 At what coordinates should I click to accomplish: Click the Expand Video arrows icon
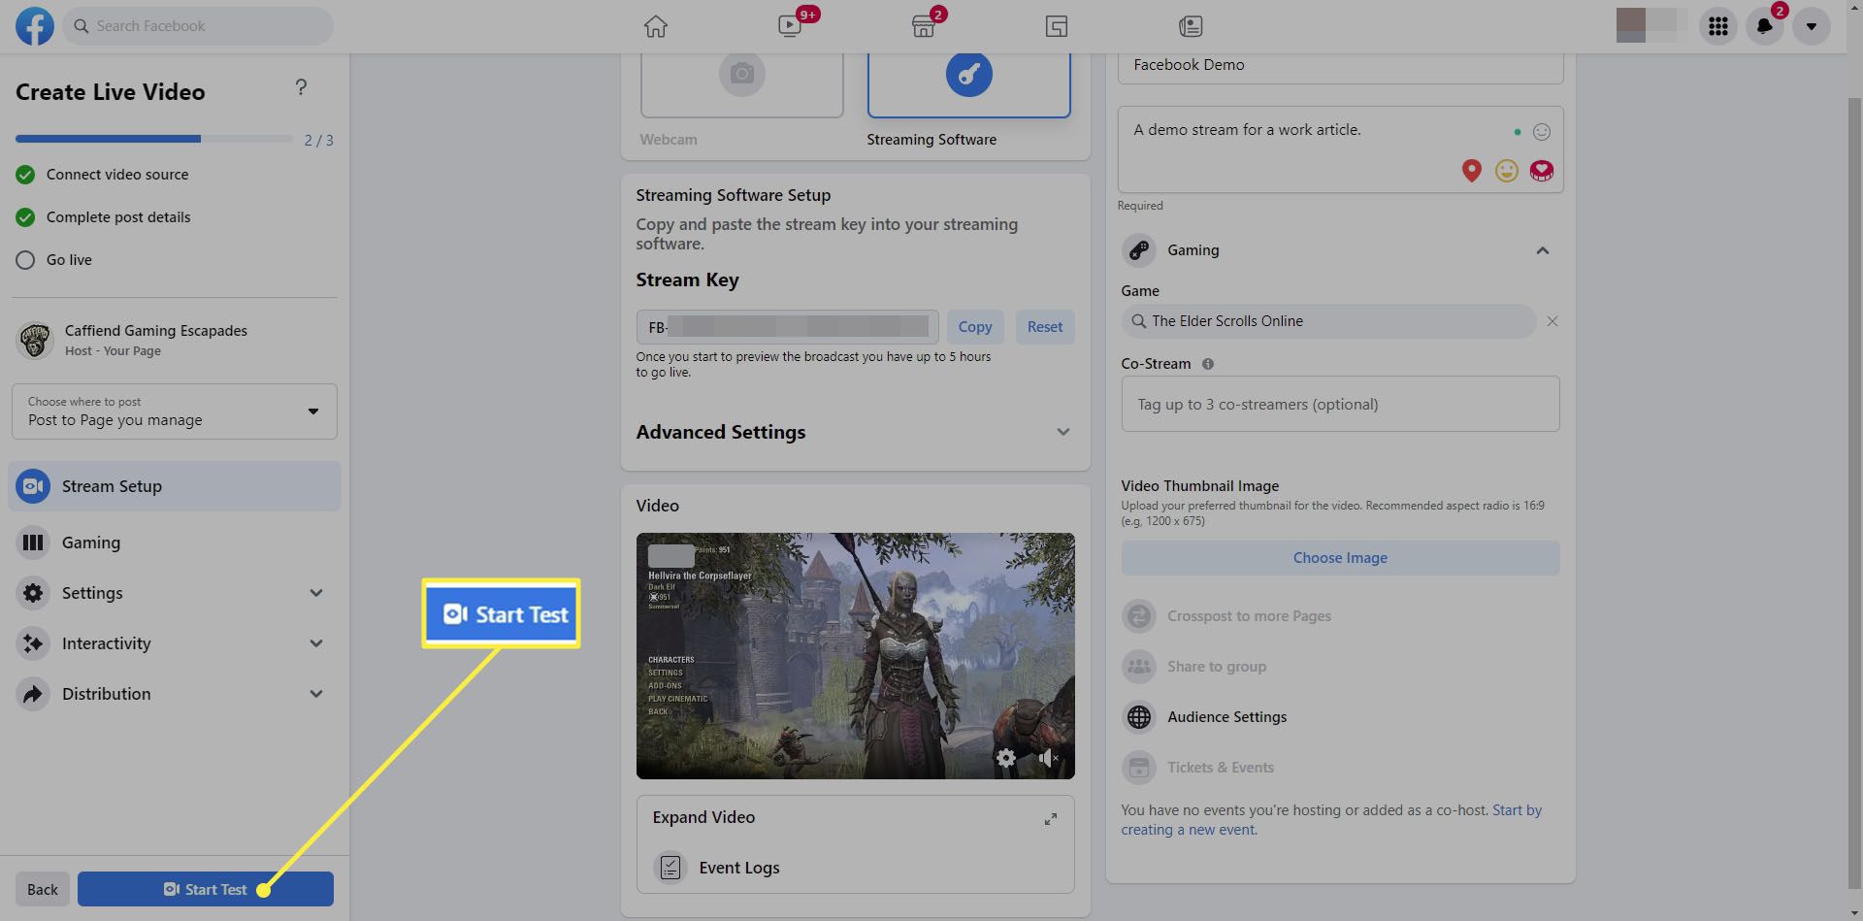(x=1051, y=819)
